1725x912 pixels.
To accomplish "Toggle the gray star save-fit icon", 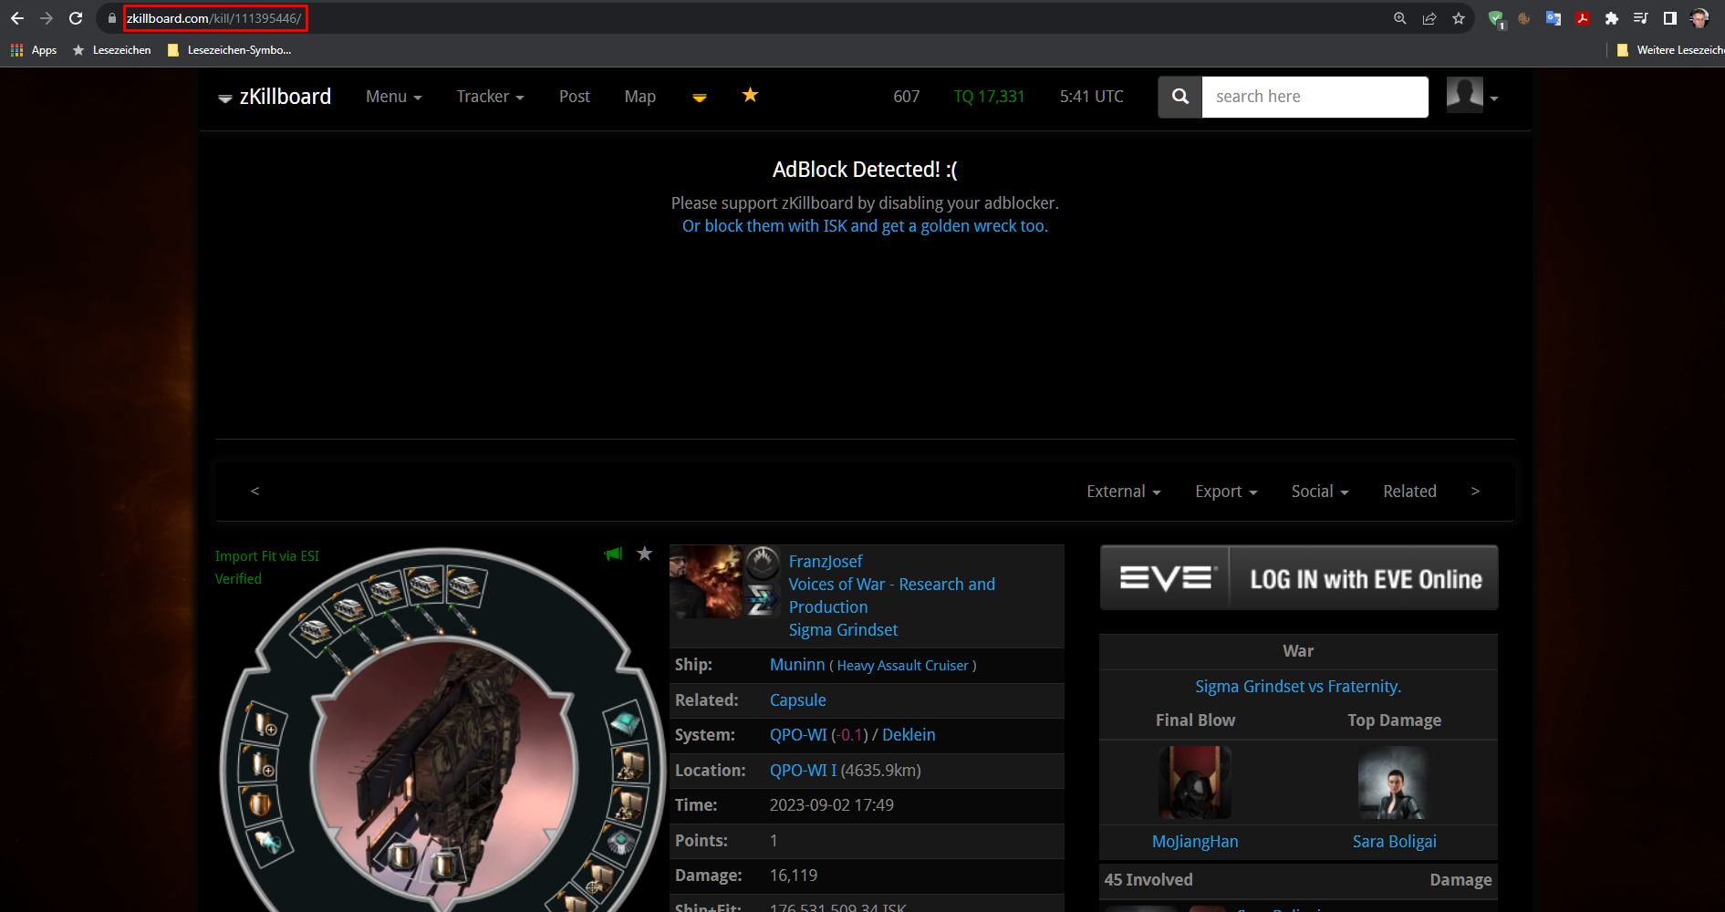I will [x=645, y=554].
